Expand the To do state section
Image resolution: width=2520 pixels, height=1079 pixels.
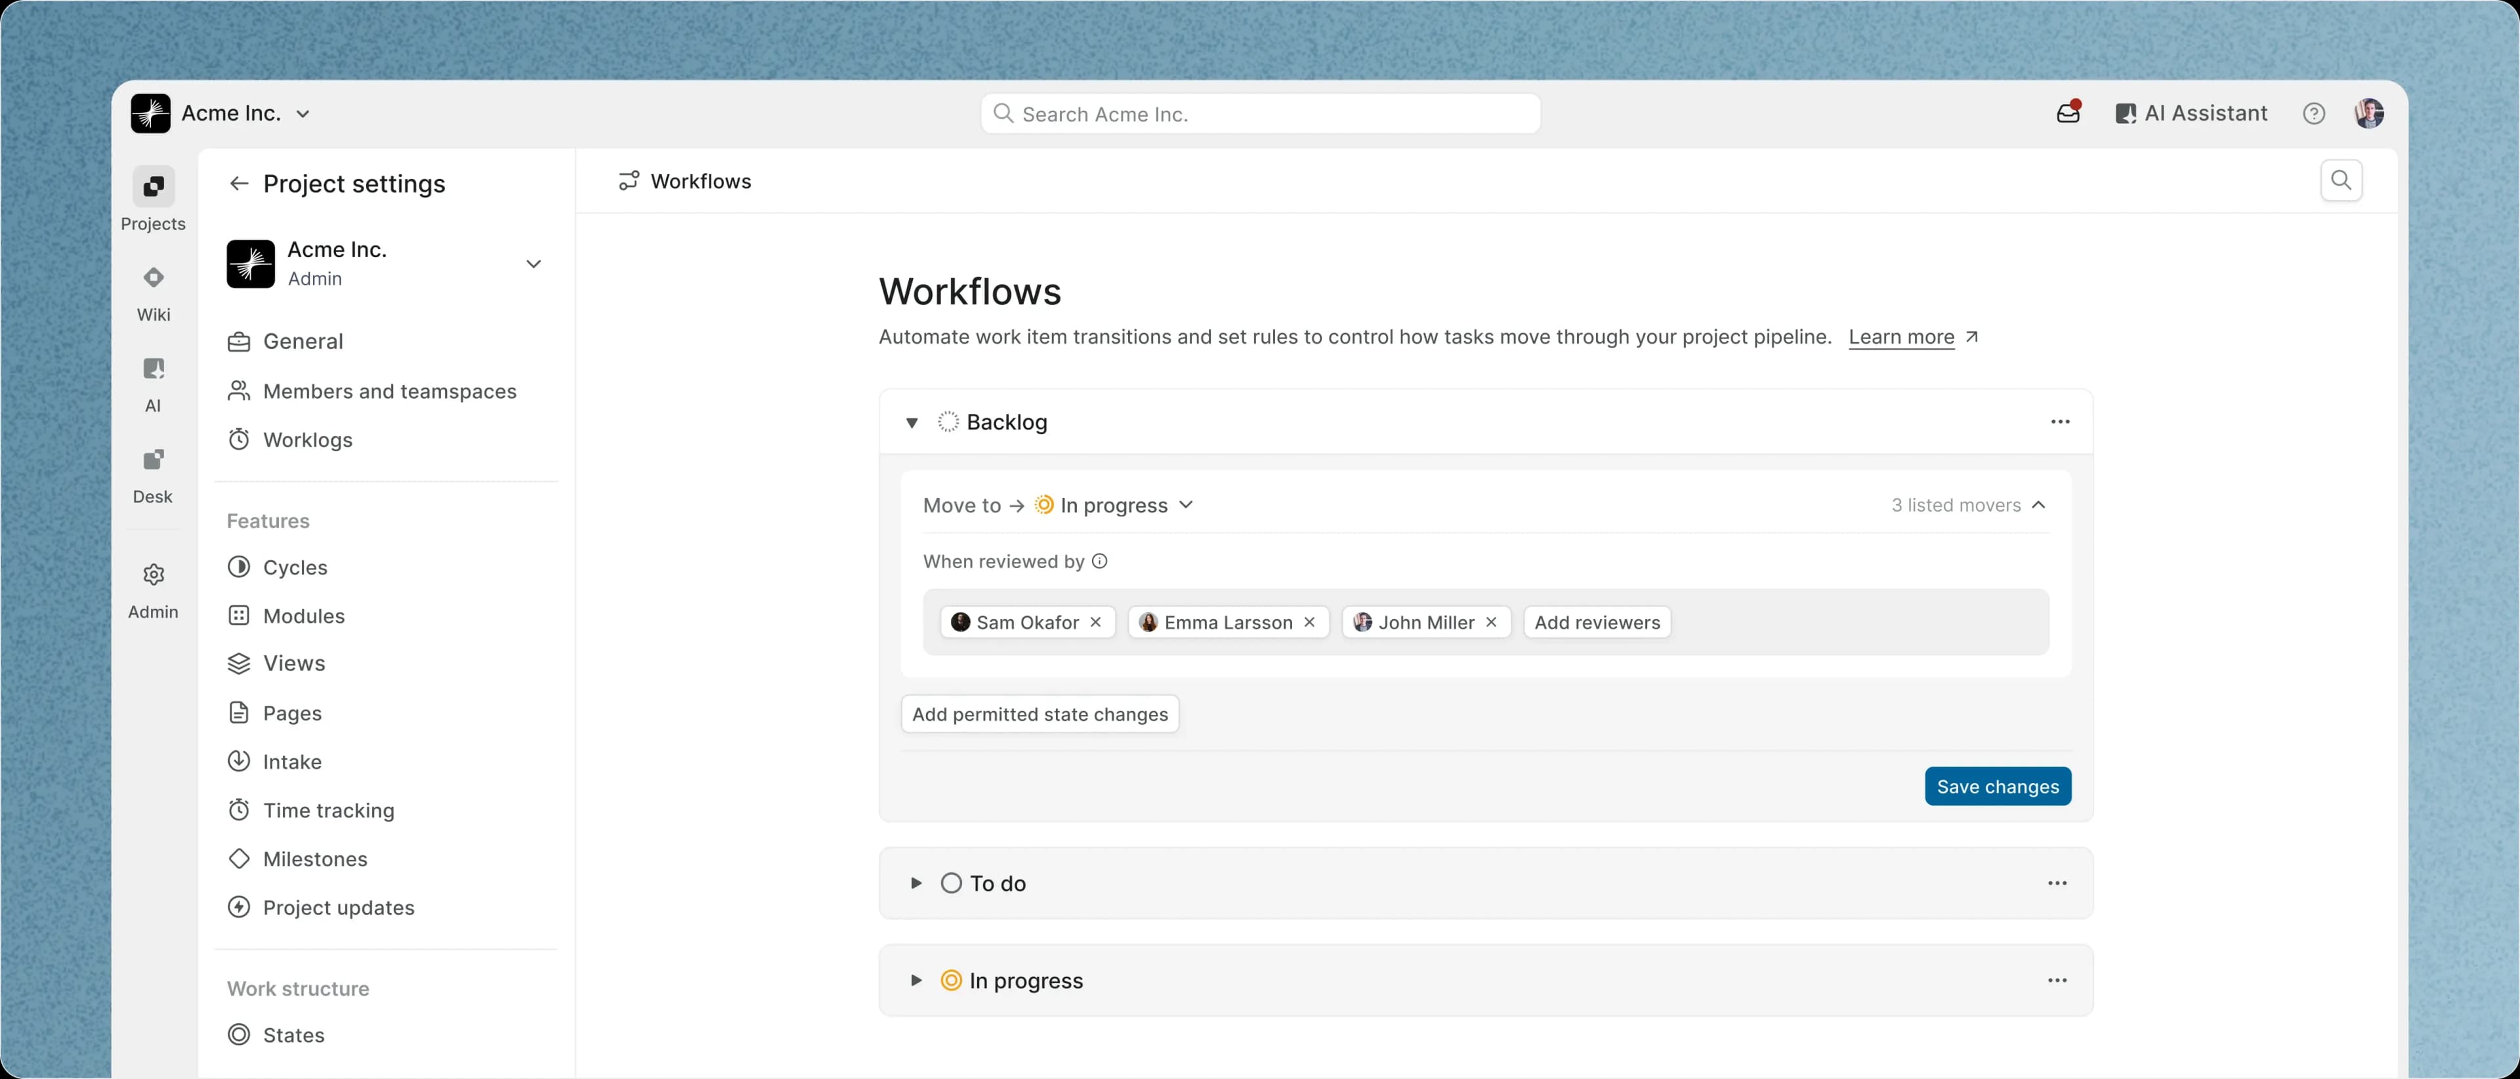[915, 883]
